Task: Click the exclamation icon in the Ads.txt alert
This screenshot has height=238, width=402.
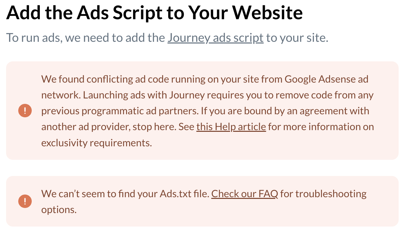Action: (25, 202)
